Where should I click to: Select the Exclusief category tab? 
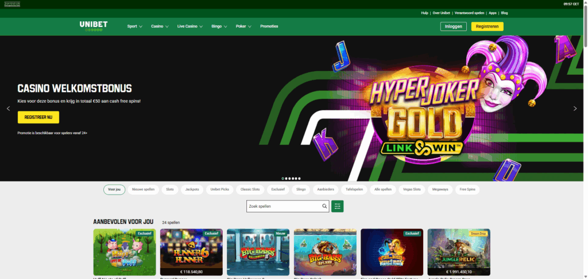click(278, 190)
